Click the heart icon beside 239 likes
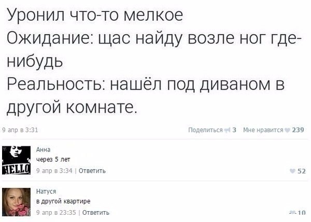 point(288,130)
